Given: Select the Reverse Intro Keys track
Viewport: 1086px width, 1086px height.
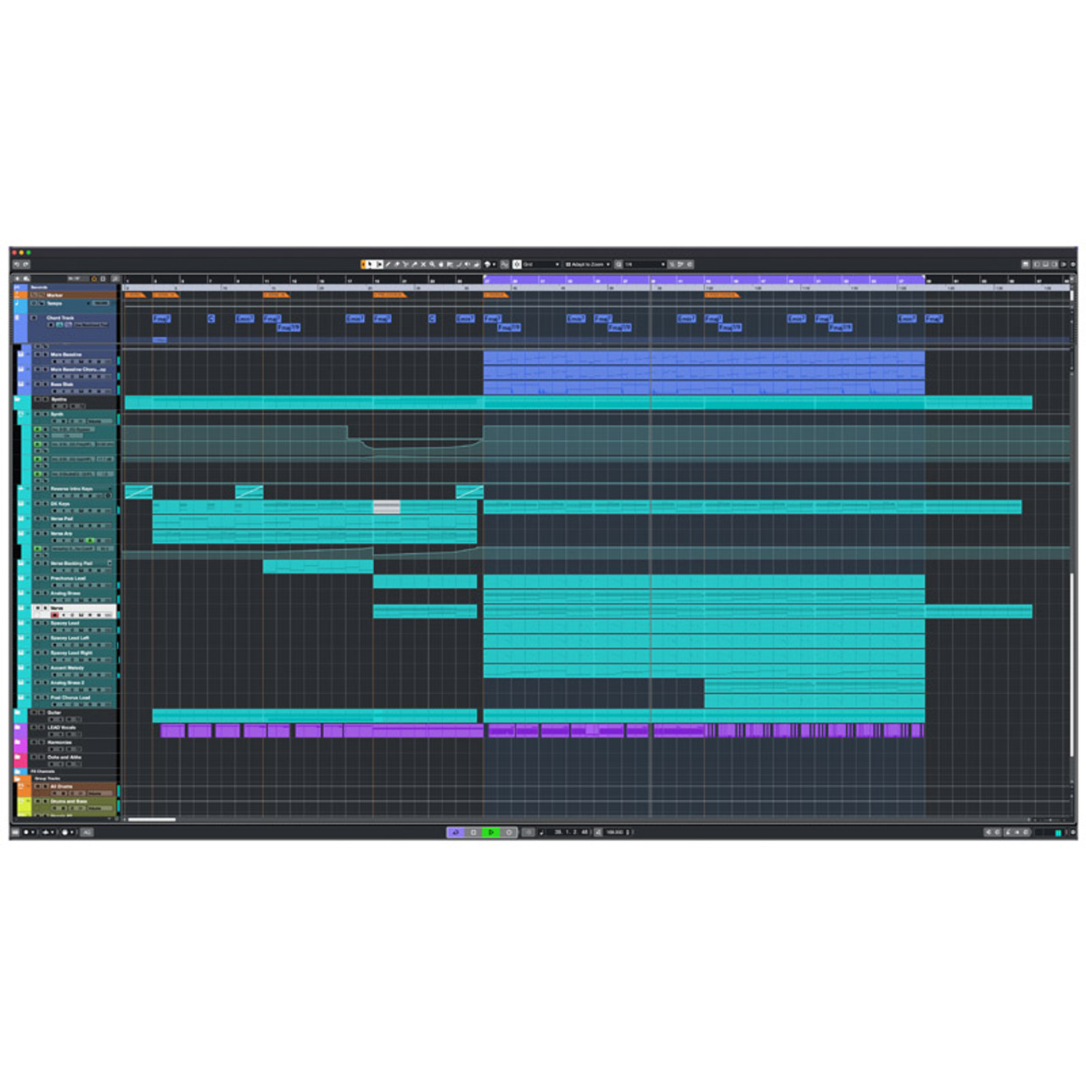Looking at the screenshot, I should point(71,489).
